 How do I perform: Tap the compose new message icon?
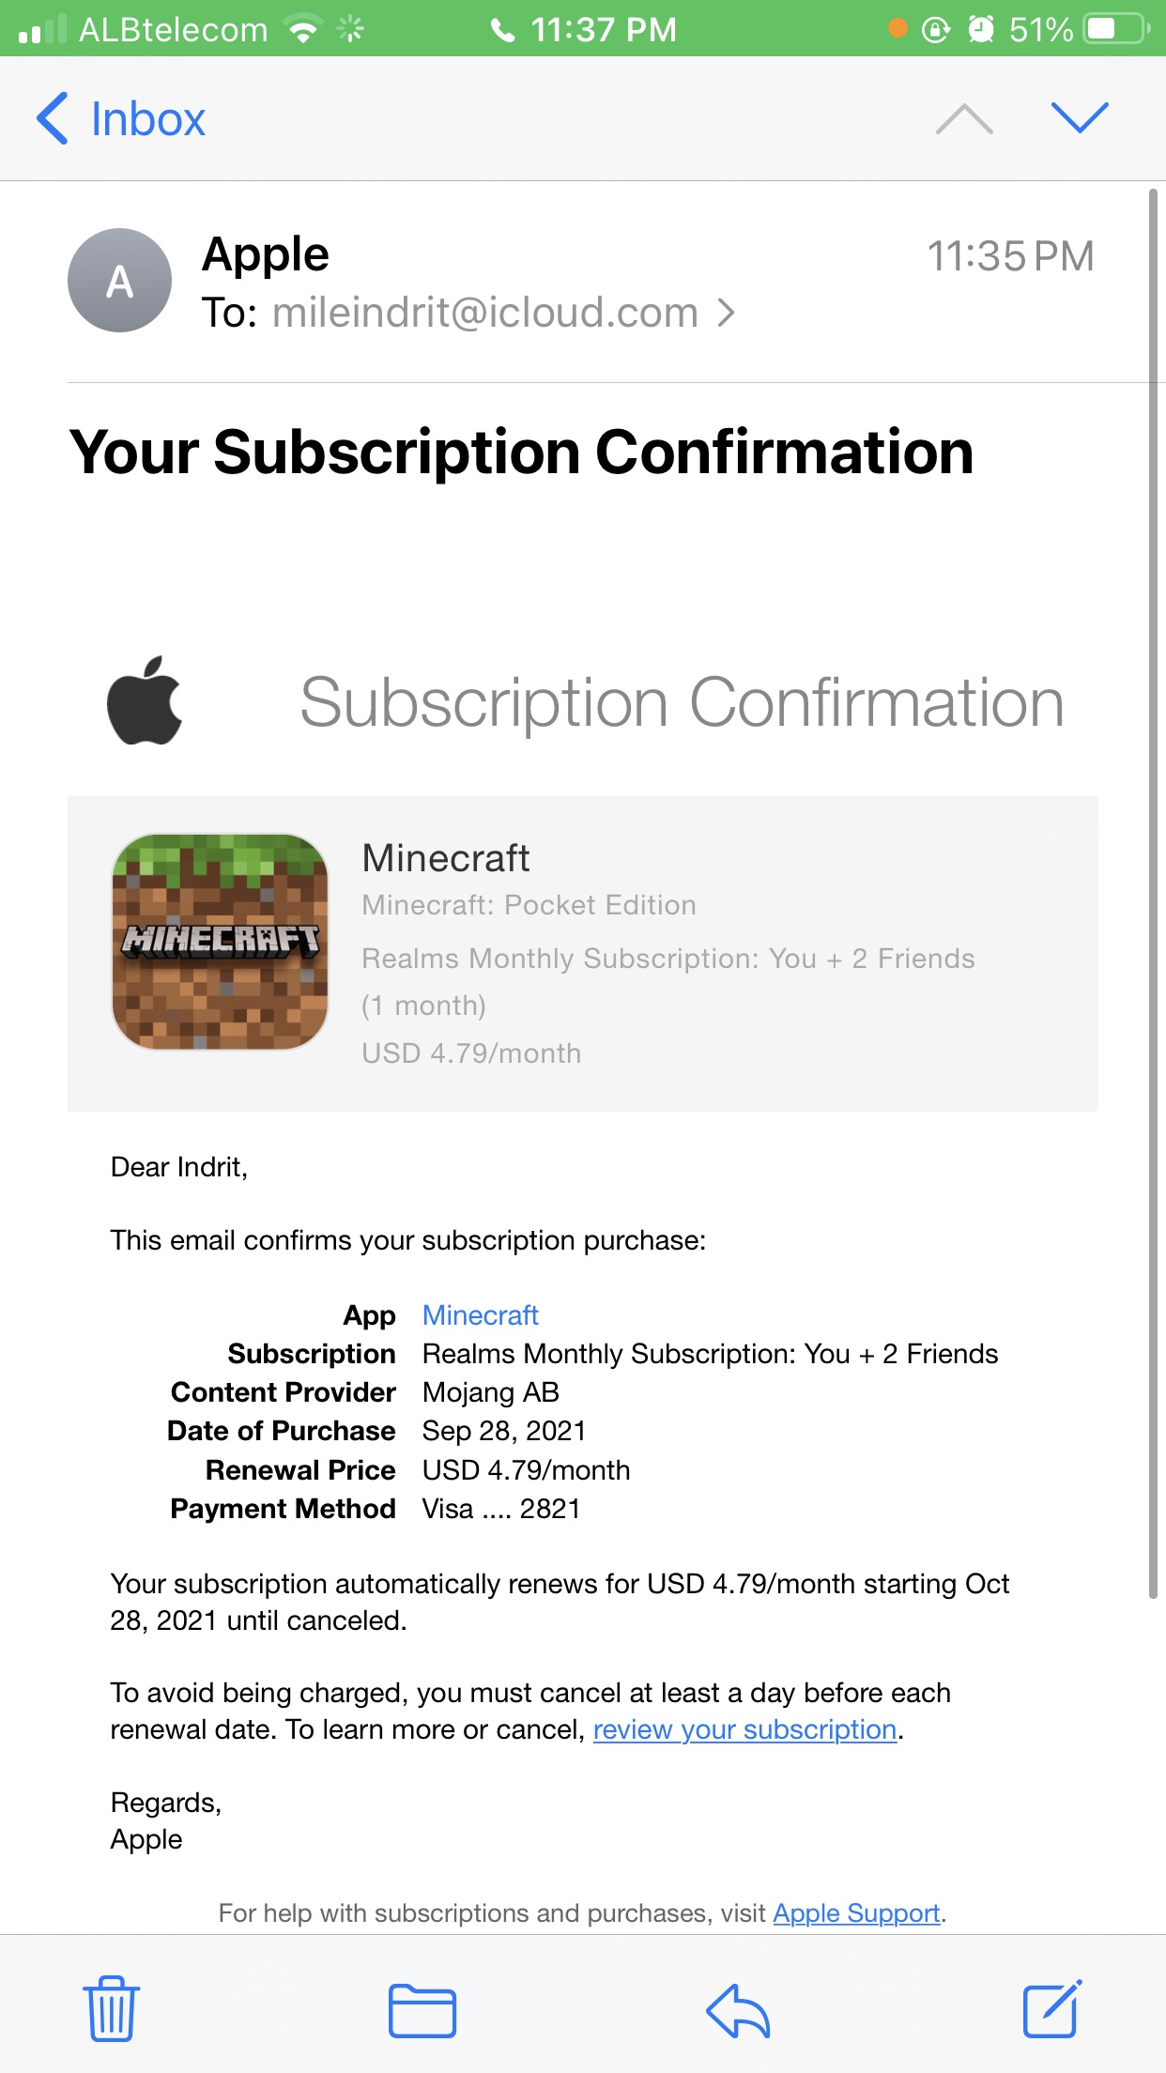tap(1051, 2009)
